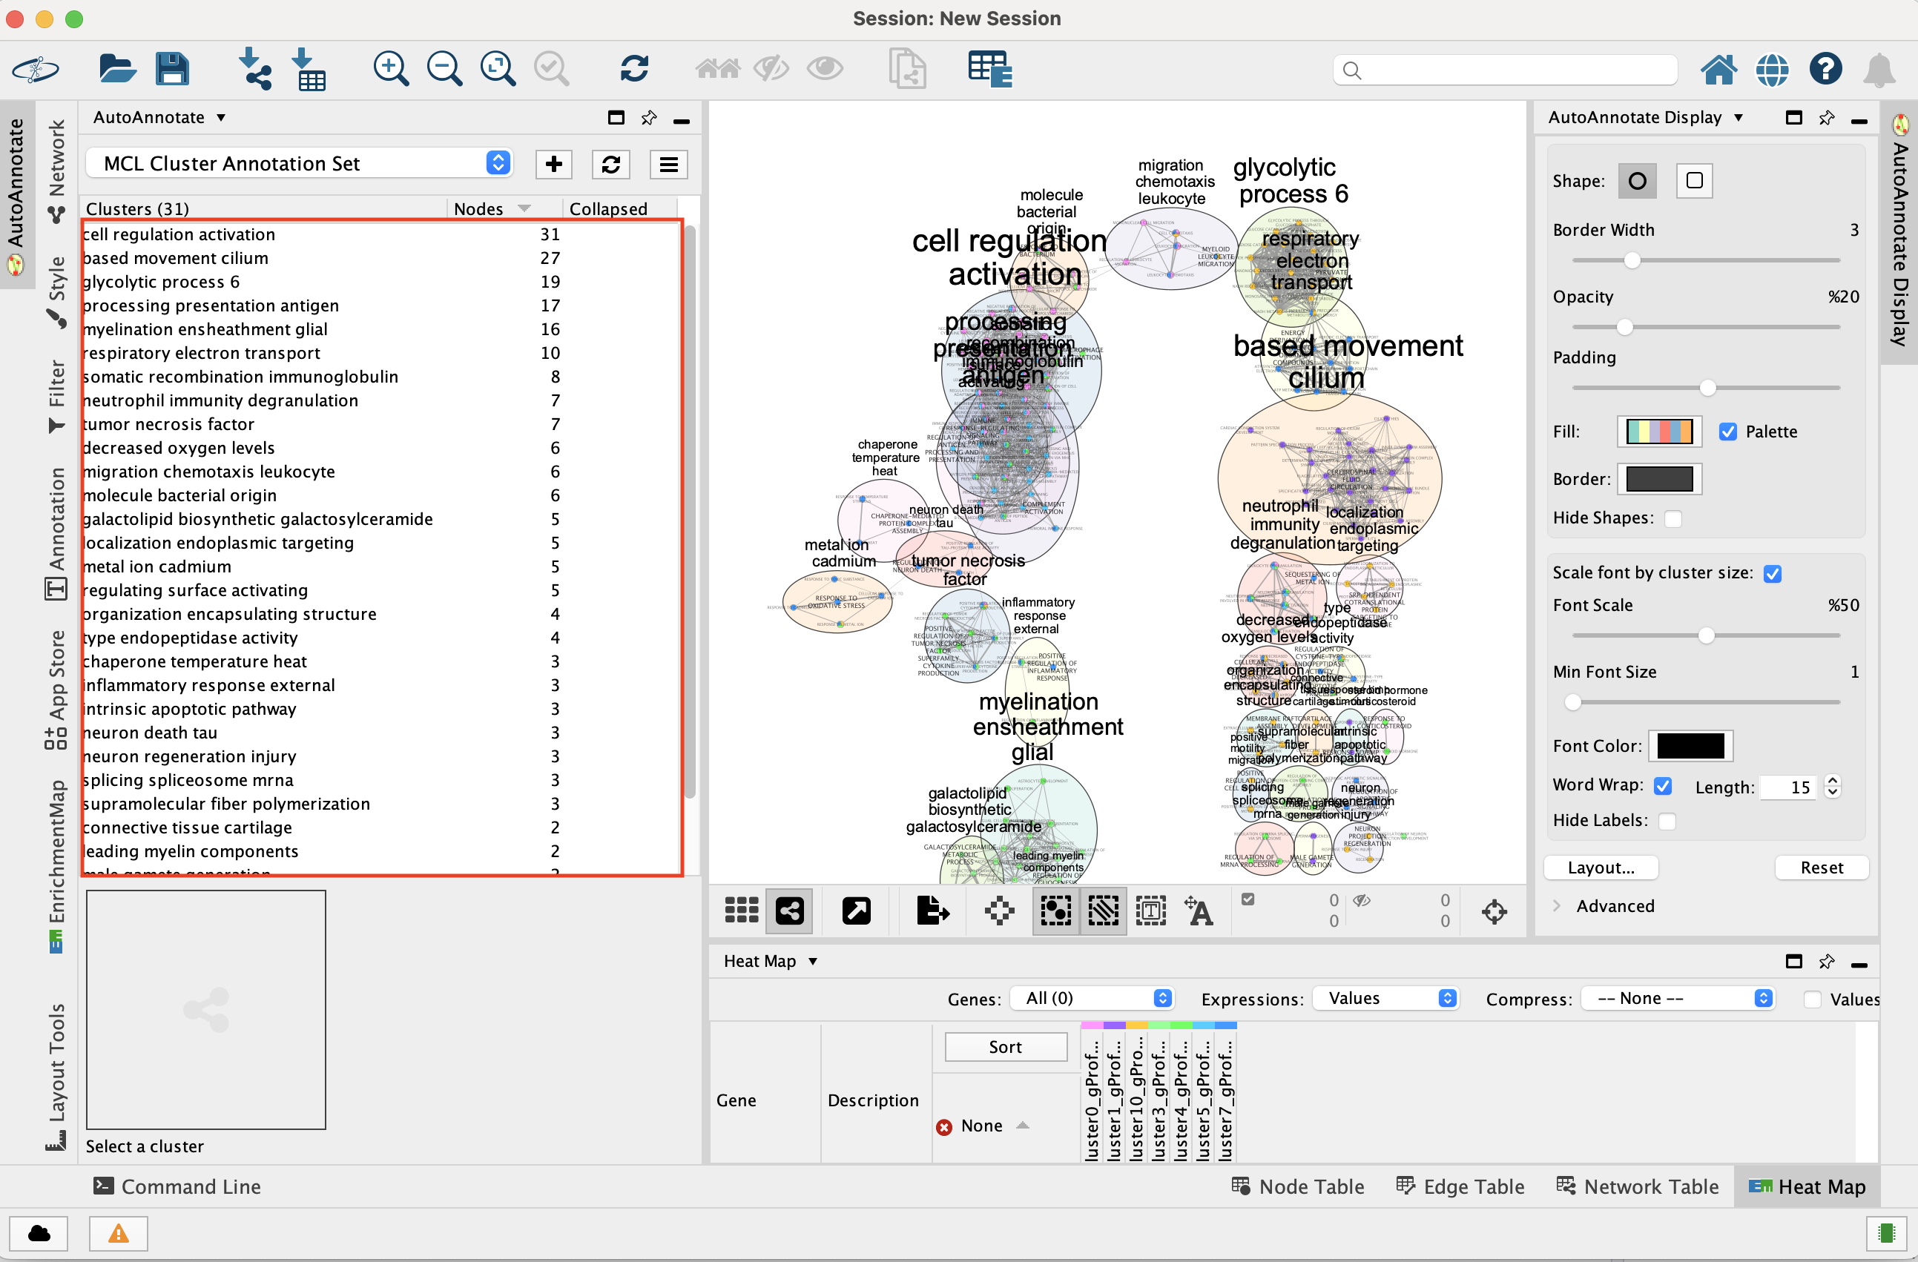Click the rectangle shape option
This screenshot has height=1262, width=1918.
[x=1694, y=180]
